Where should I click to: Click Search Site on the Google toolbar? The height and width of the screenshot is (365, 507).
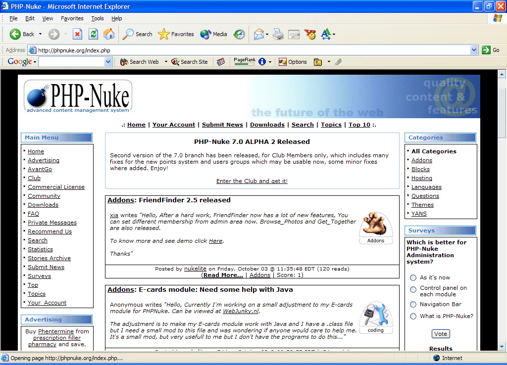pyautogui.click(x=190, y=62)
